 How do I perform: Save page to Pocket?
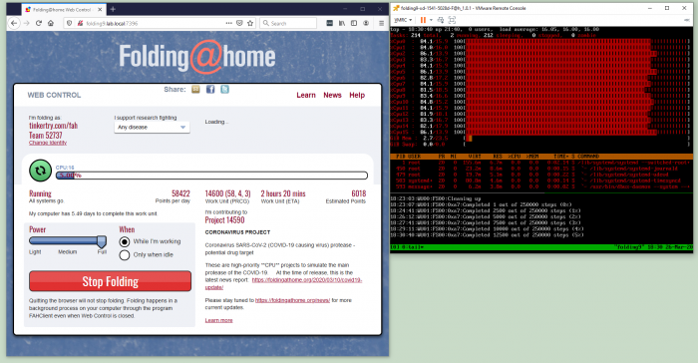click(239, 23)
